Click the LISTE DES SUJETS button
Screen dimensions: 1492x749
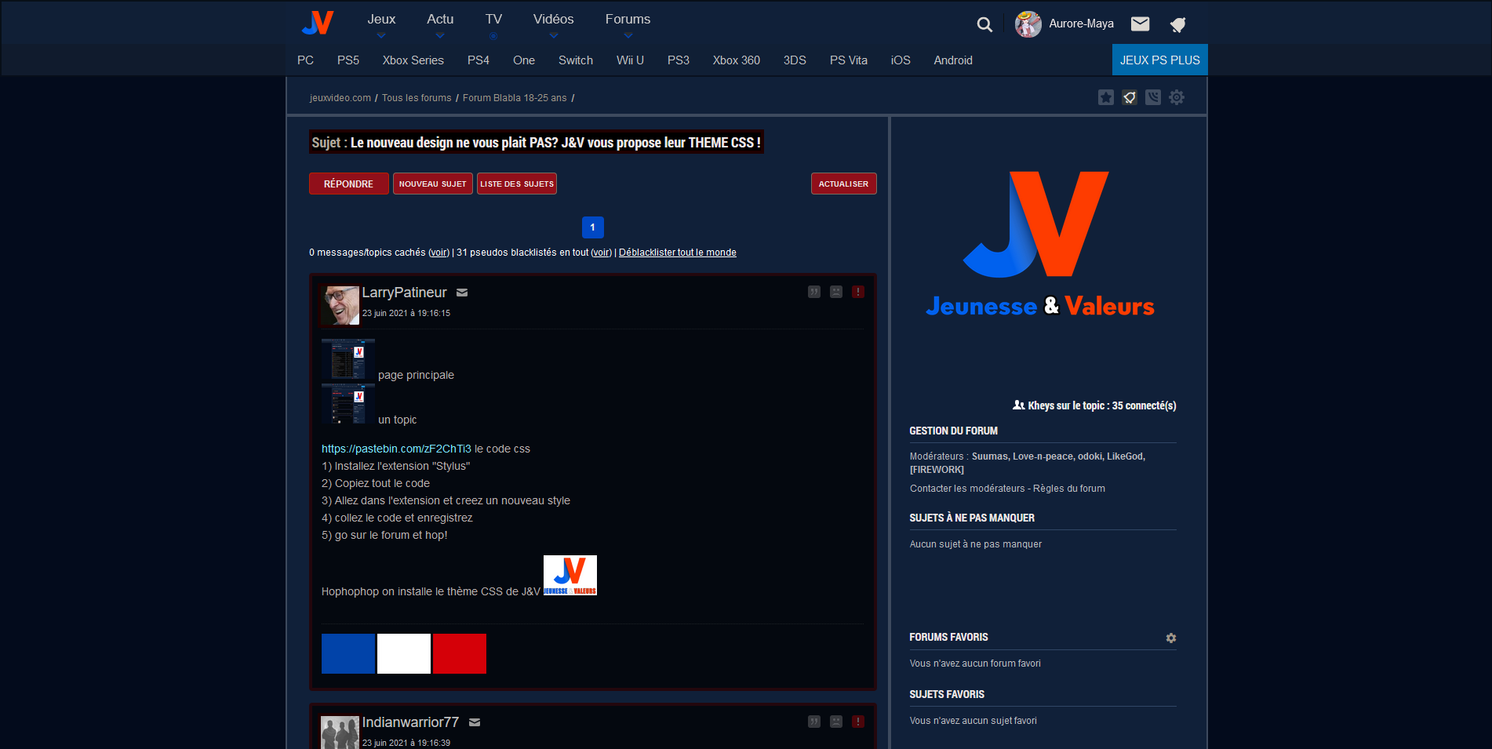pos(517,184)
